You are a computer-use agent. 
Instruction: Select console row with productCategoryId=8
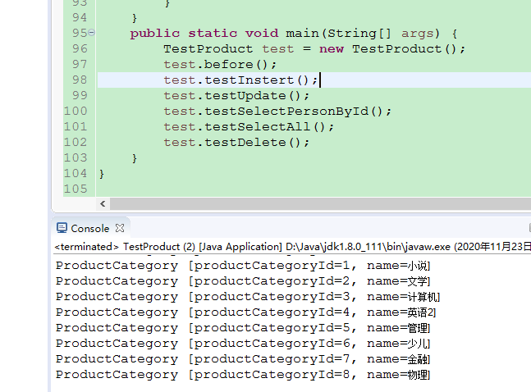[243, 375]
